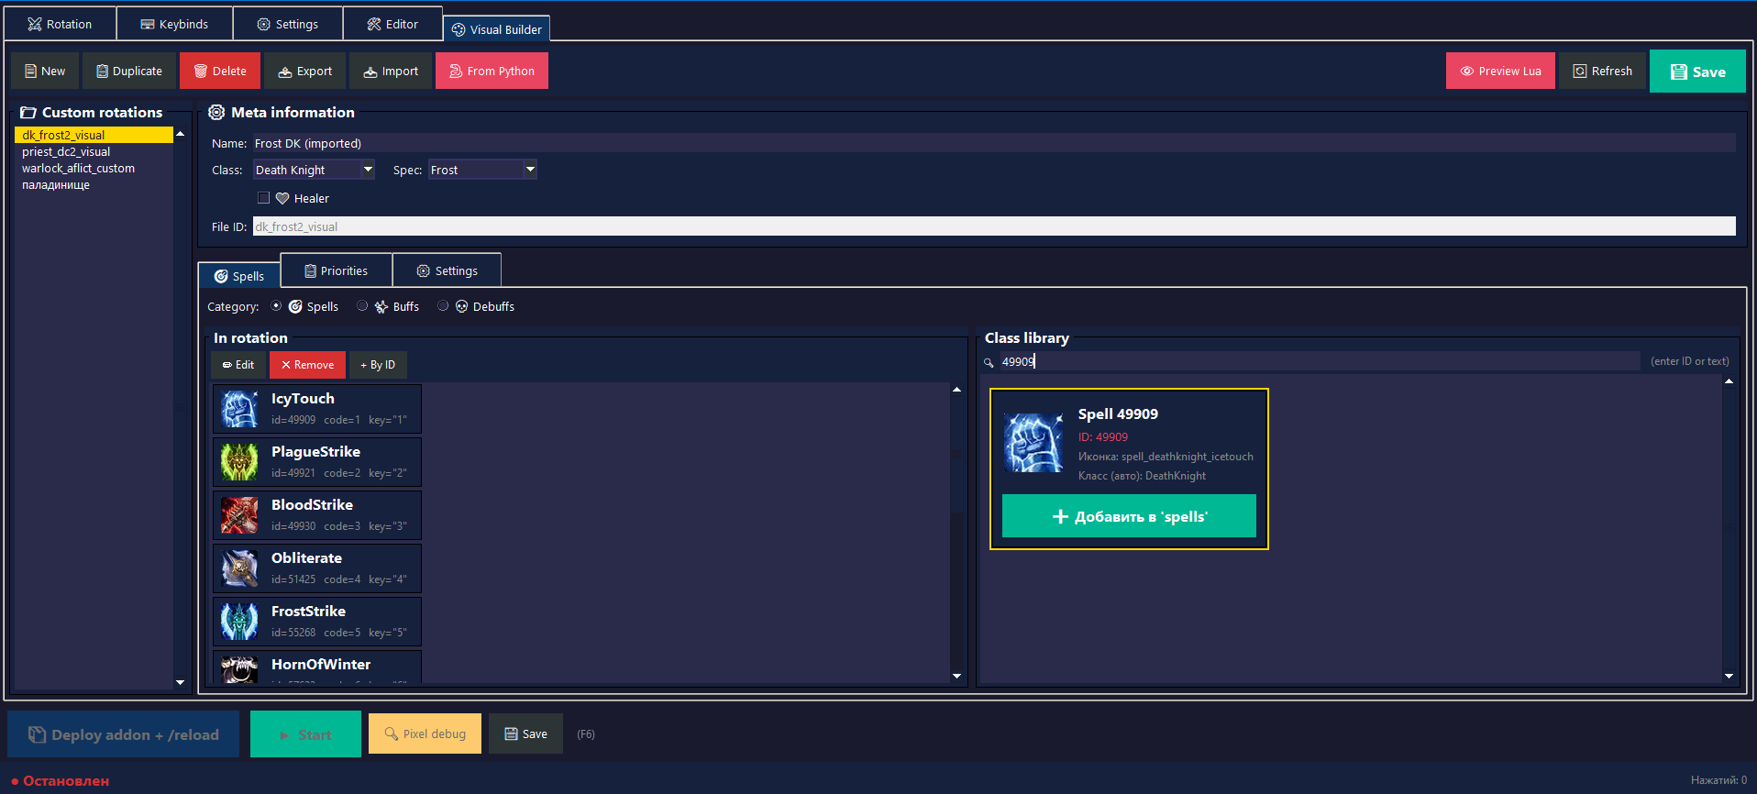Open the Spec dropdown showing Frost
This screenshot has height=794, width=1757.
click(482, 170)
